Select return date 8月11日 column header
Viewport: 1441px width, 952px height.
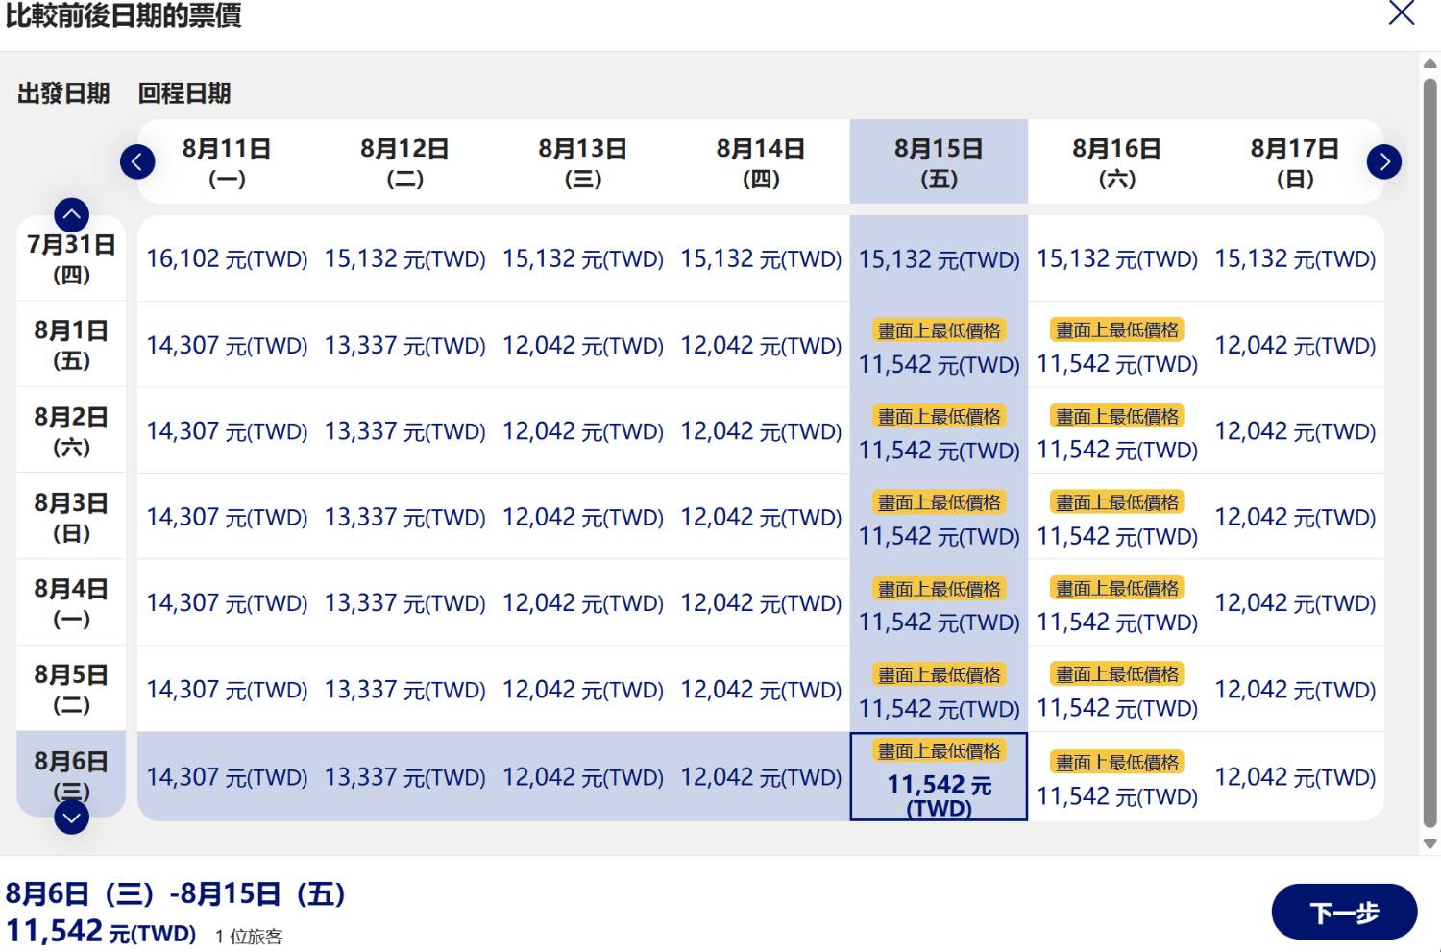pos(227,161)
